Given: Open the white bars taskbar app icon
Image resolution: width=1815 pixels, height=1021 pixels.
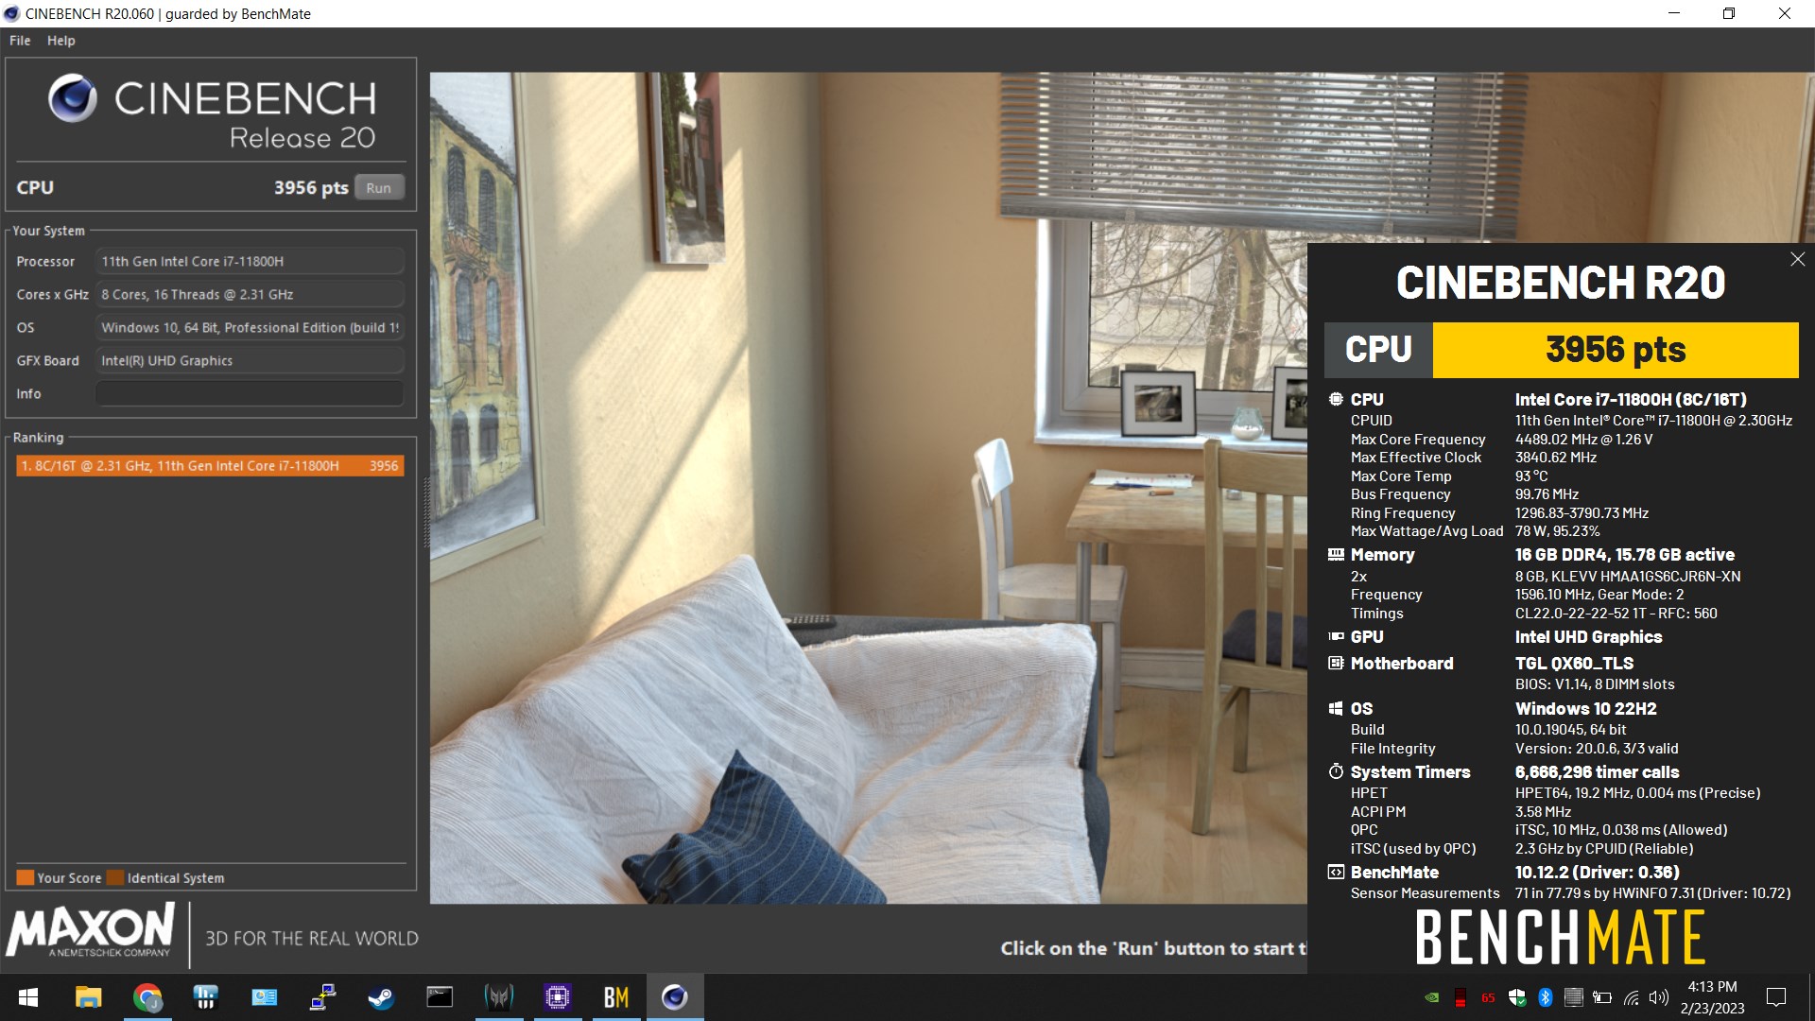Looking at the screenshot, I should coord(205,997).
